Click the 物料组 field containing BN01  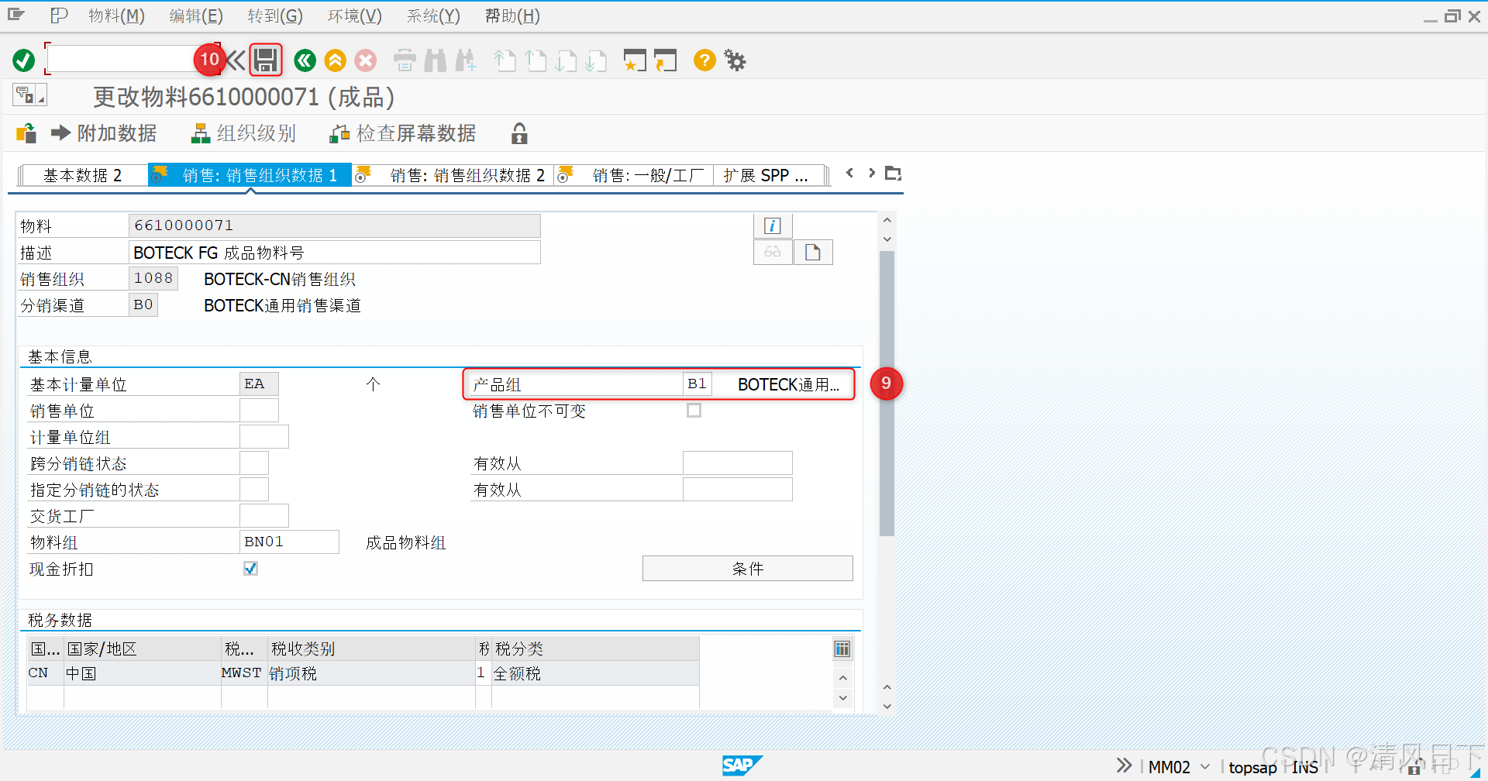tap(289, 542)
